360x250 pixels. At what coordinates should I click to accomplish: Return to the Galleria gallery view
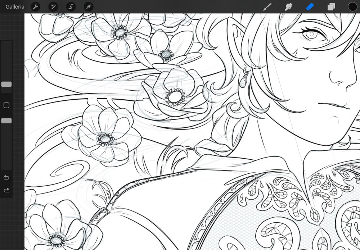coord(15,6)
